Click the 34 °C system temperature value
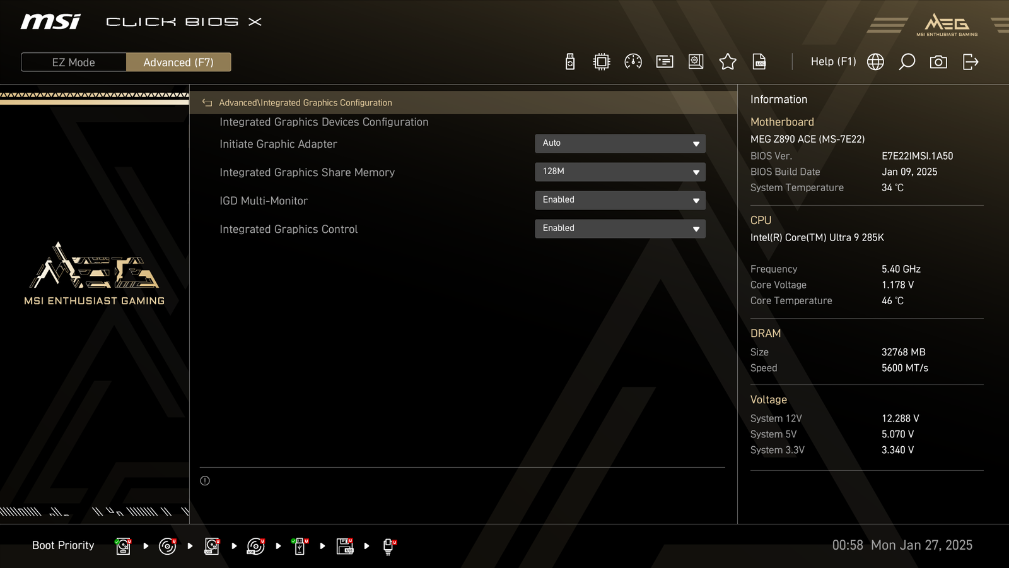The width and height of the screenshot is (1009, 568). (x=892, y=187)
